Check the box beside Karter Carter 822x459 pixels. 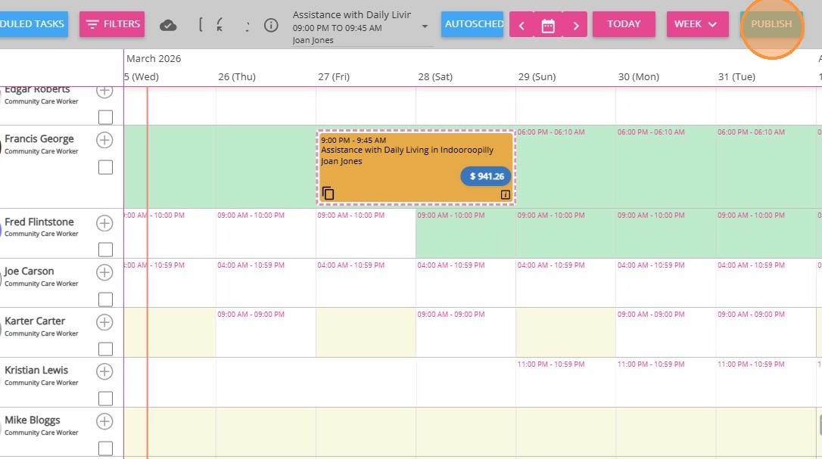(x=105, y=349)
